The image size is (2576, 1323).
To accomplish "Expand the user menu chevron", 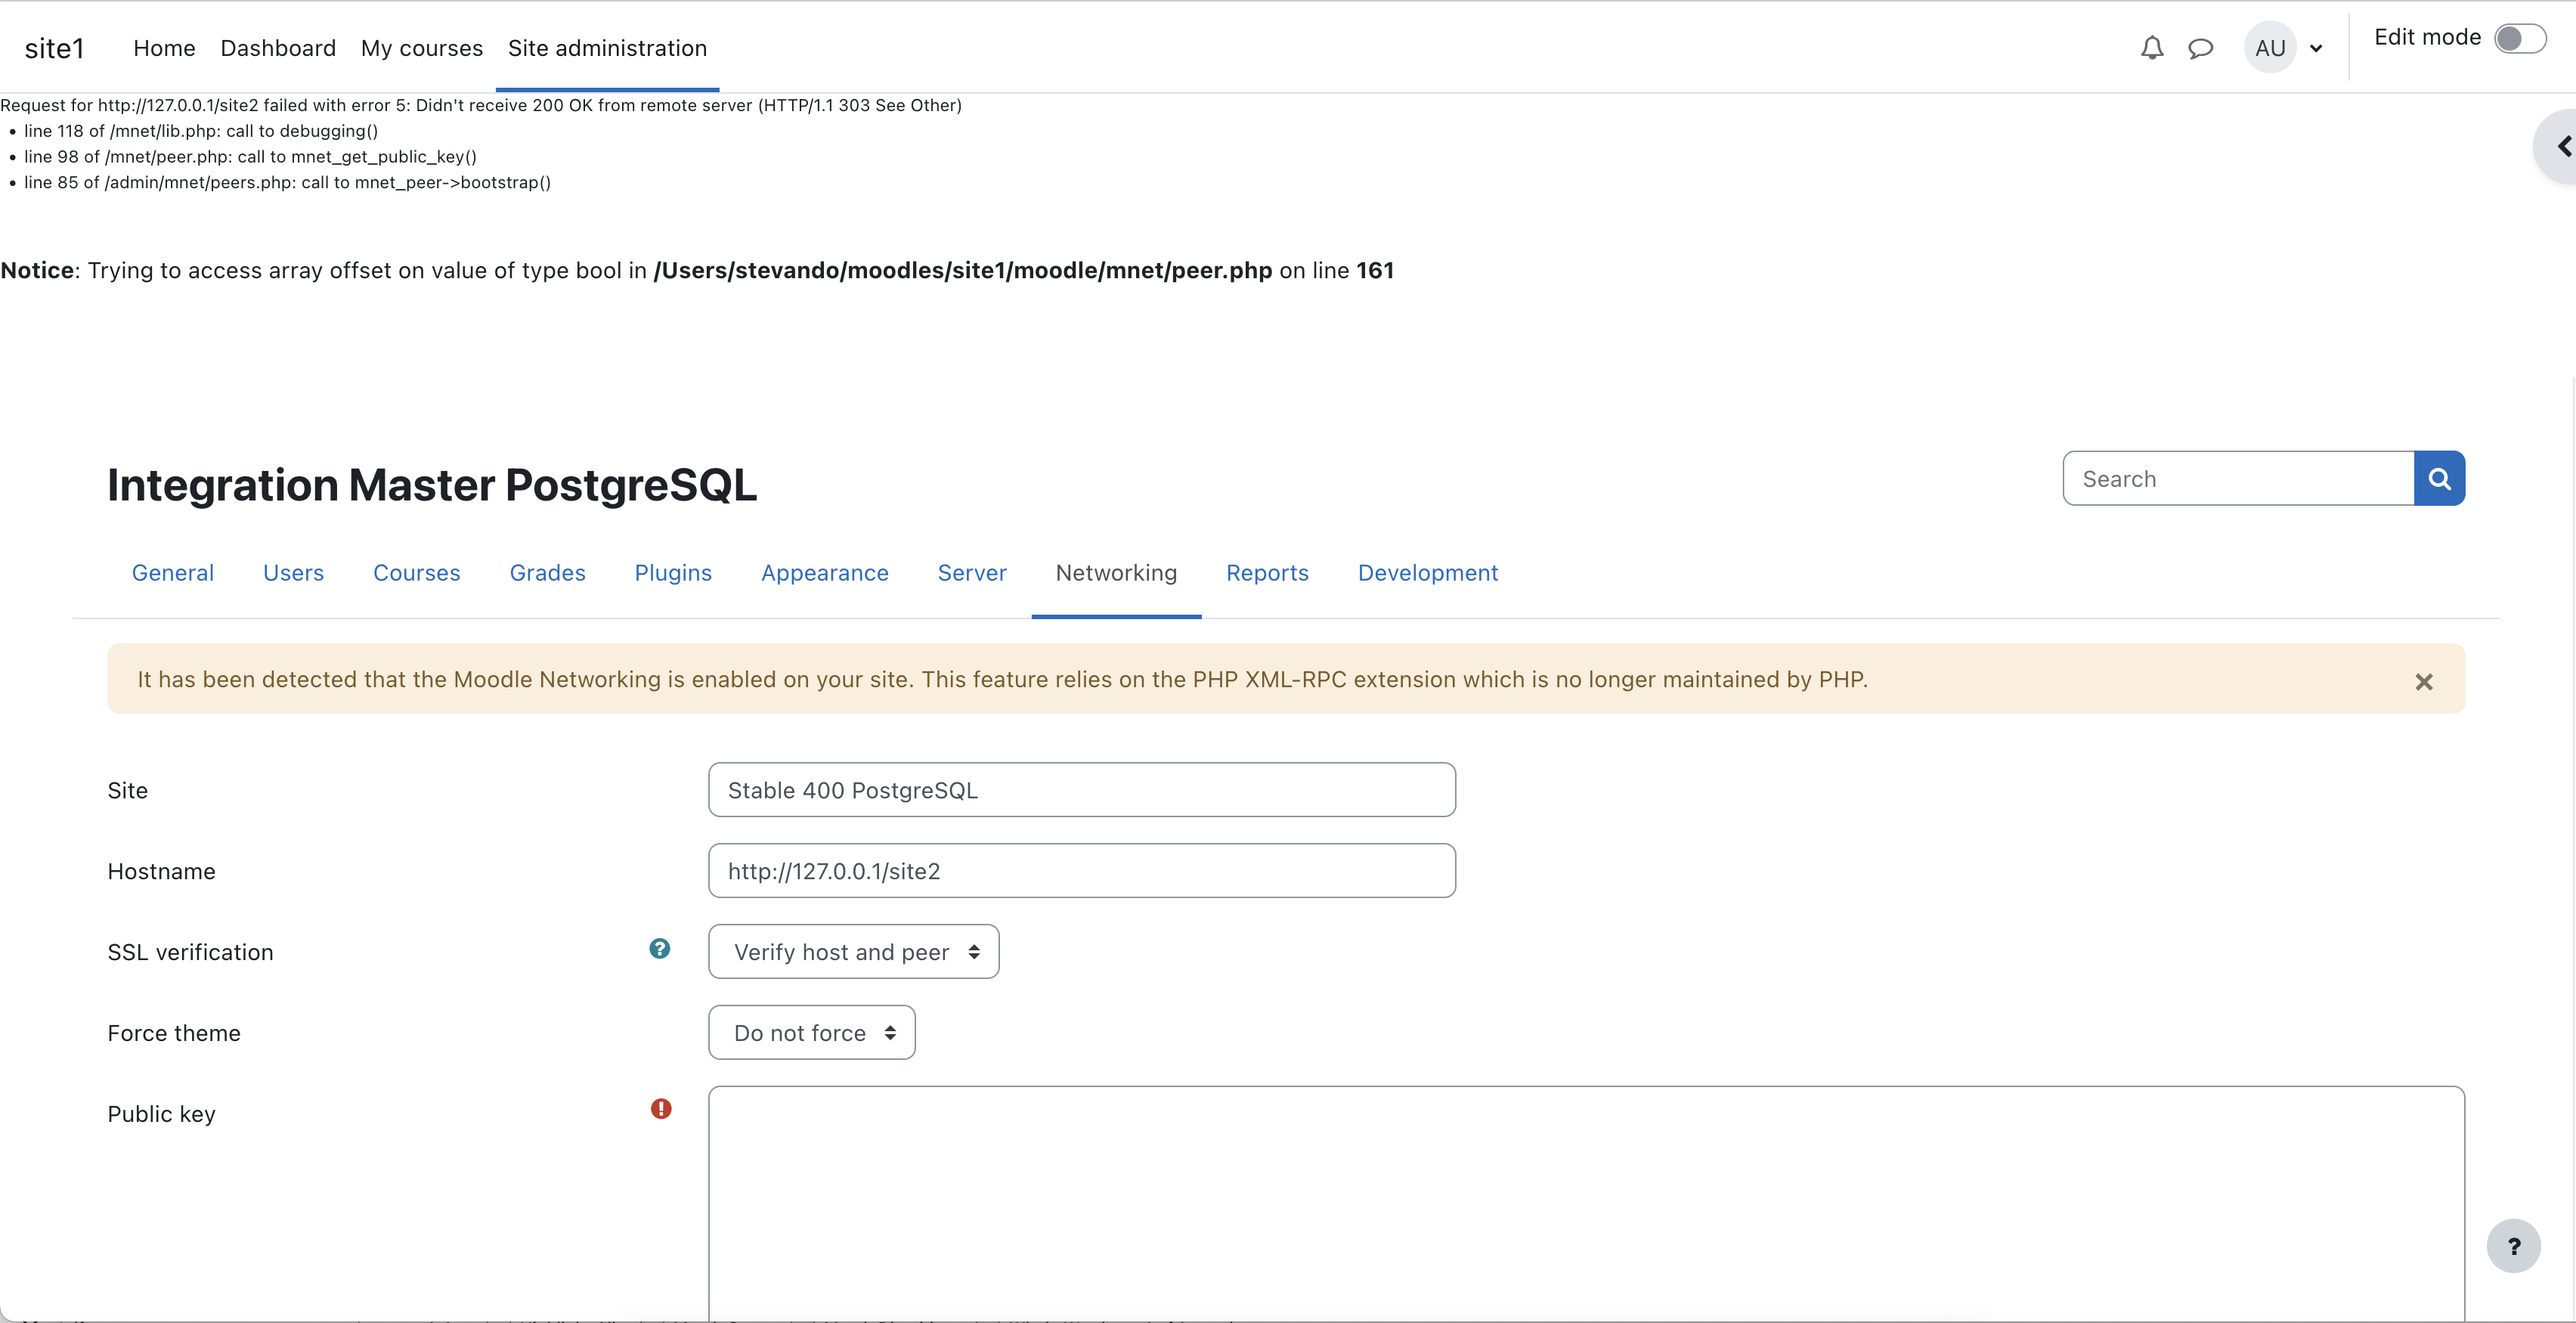I will pyautogui.click(x=2316, y=48).
